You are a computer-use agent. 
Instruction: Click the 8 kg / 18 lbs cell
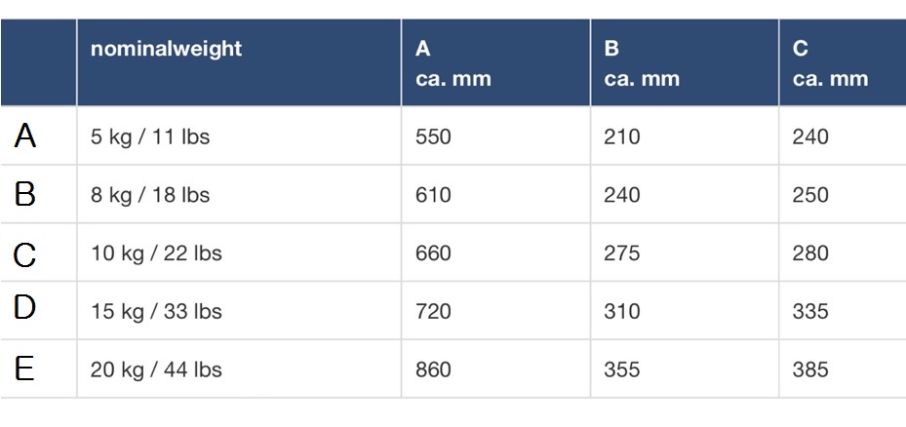[150, 196]
